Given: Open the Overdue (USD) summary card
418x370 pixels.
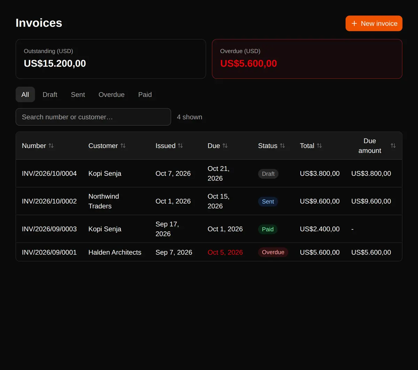Looking at the screenshot, I should click(307, 59).
